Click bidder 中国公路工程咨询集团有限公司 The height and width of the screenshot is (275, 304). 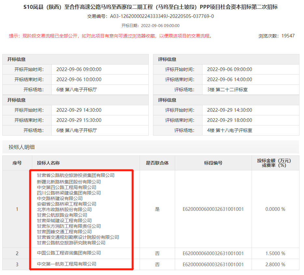pos(69,253)
